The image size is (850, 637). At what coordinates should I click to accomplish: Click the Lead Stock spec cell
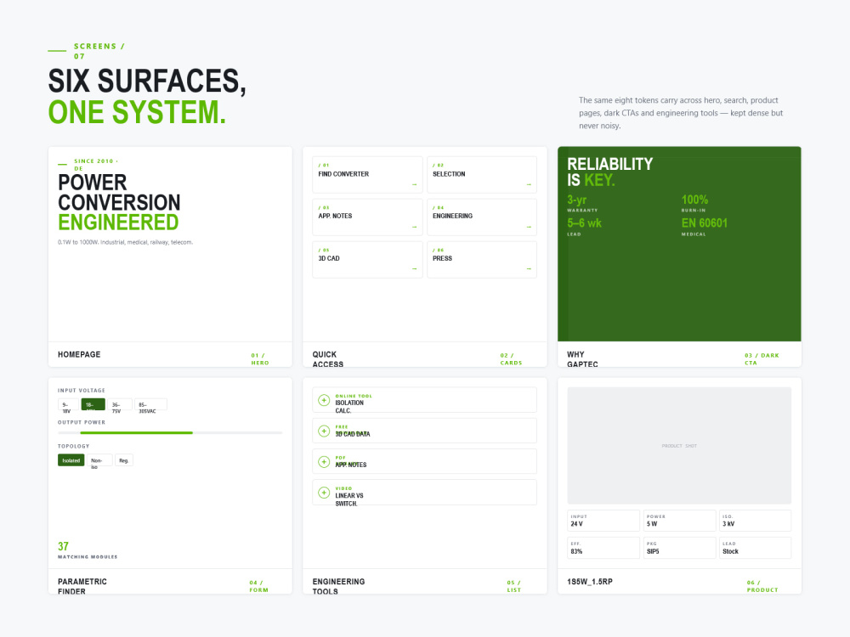[755, 548]
